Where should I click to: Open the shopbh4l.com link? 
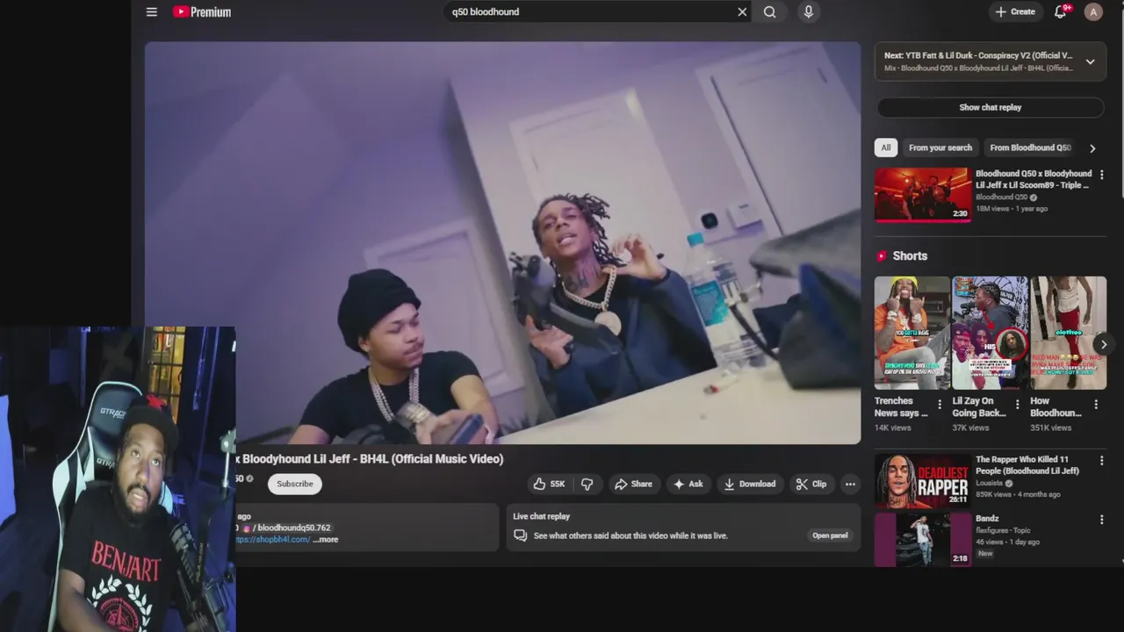pos(272,540)
